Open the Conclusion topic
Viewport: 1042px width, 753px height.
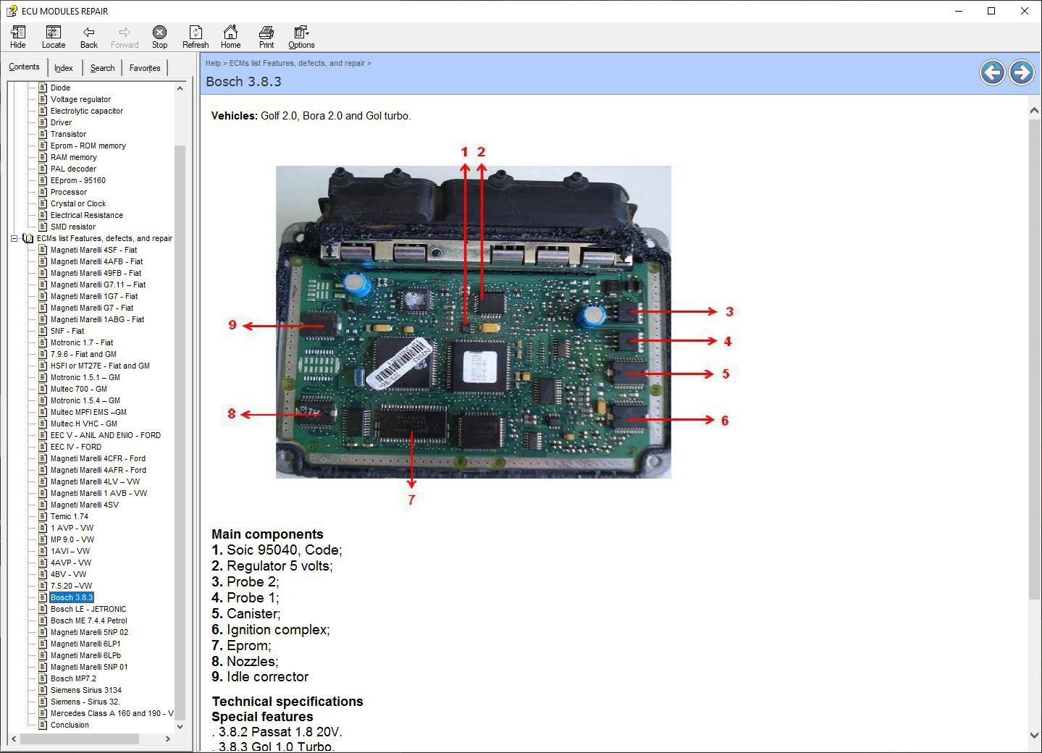coord(70,725)
